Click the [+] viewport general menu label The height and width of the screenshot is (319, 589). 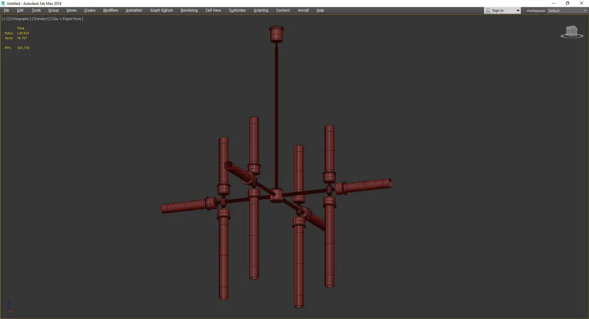coord(4,19)
